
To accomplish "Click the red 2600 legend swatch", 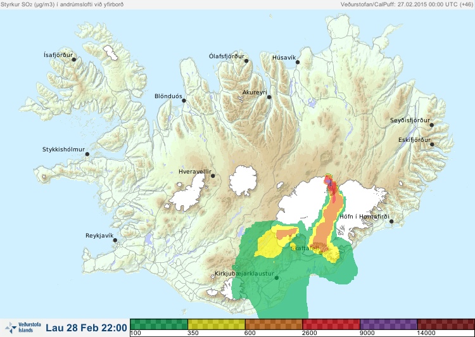I will (331, 324).
